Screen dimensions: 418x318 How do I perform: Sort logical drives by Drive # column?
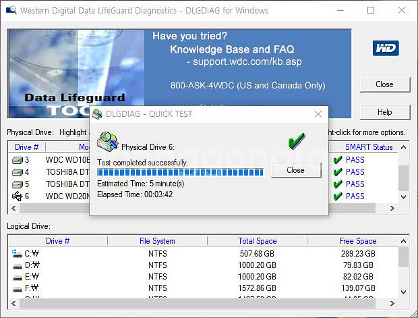[x=57, y=241]
